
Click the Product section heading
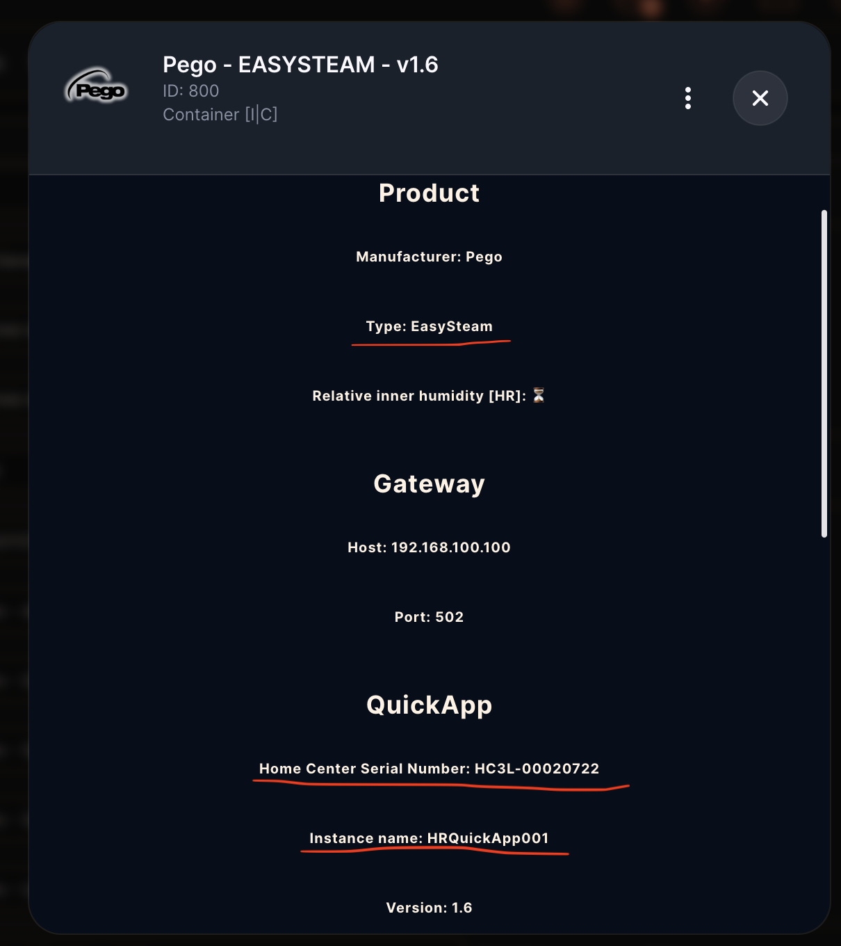[429, 193]
